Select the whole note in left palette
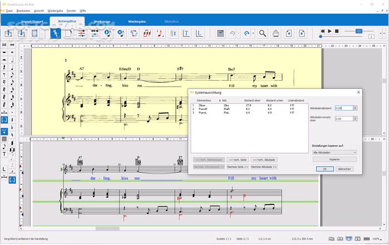This screenshot has height=245, width=389. point(12,52)
